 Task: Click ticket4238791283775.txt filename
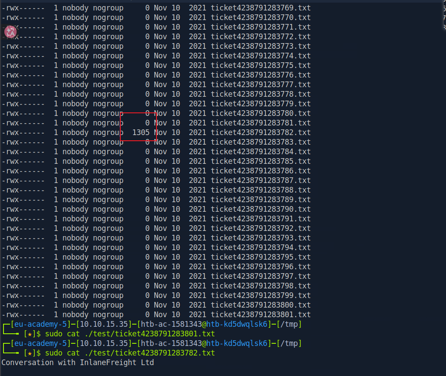click(261, 65)
